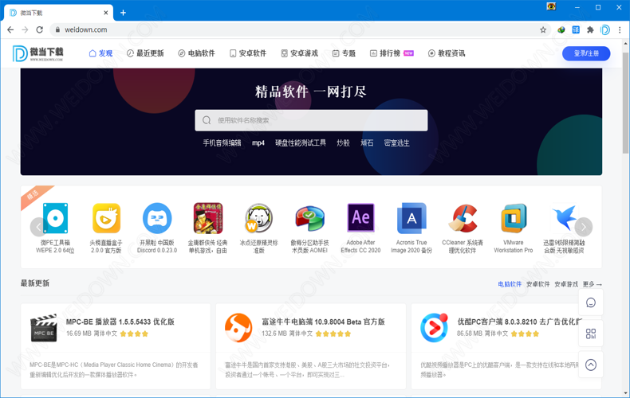Click the software name search field
This screenshot has height=398, width=630.
coord(311,120)
